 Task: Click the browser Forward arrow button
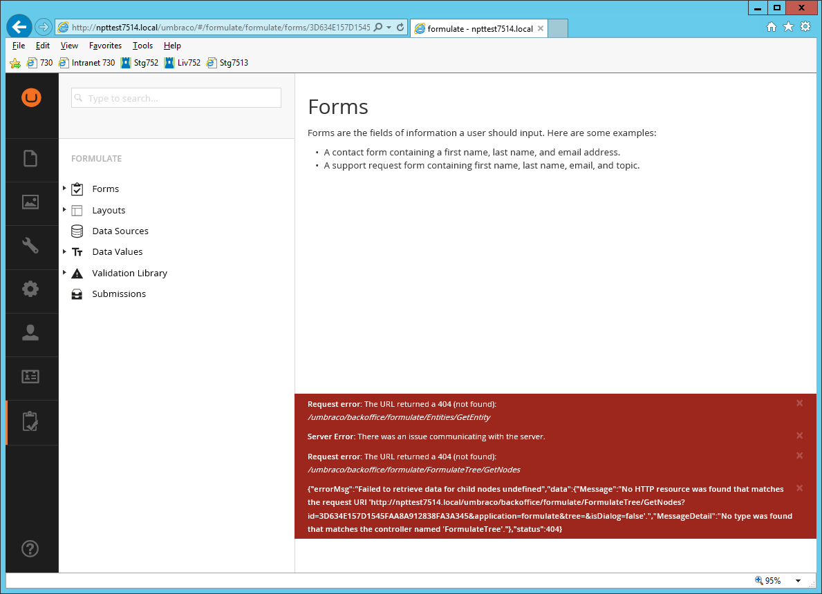pos(44,27)
